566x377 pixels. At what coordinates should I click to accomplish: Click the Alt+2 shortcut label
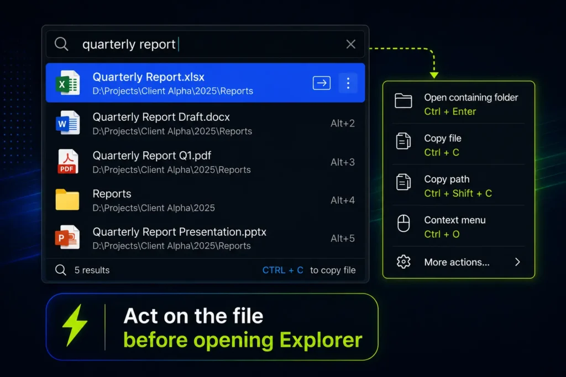pos(343,123)
